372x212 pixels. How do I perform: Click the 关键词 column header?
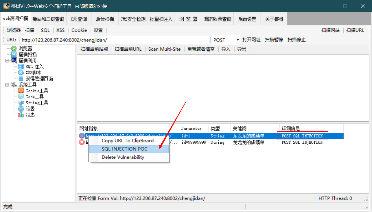point(255,128)
